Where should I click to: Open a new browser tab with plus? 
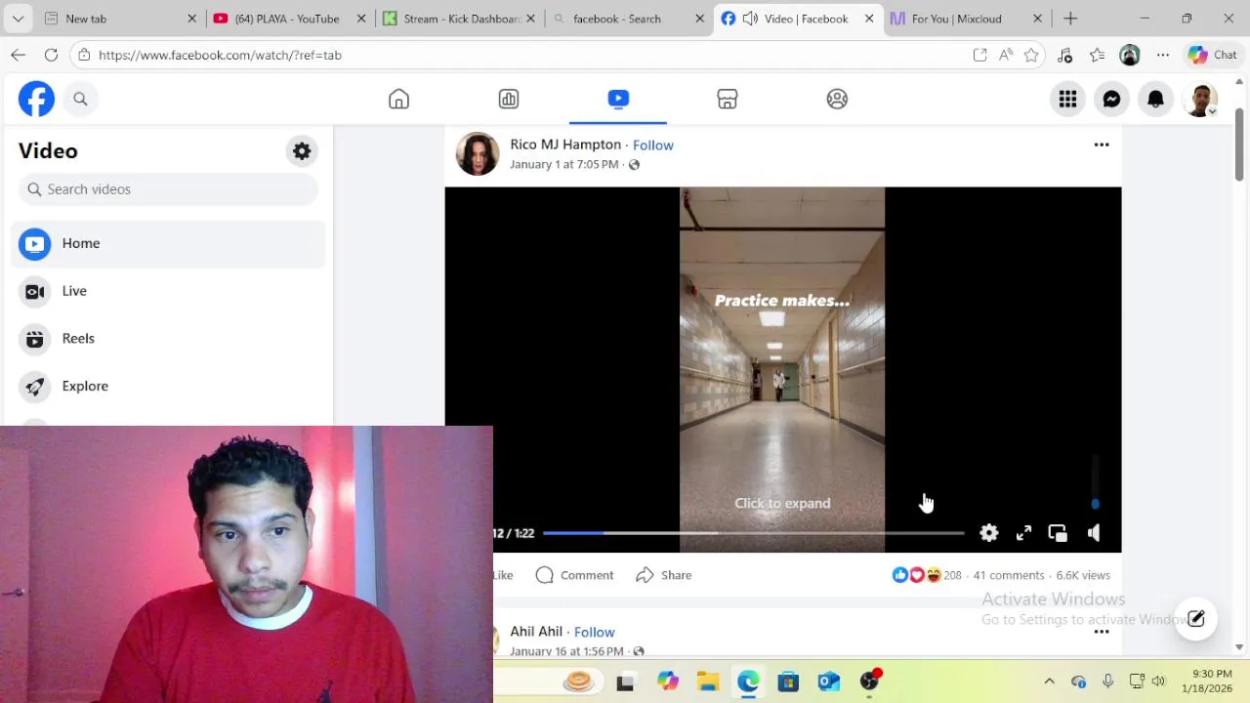pyautogui.click(x=1070, y=19)
